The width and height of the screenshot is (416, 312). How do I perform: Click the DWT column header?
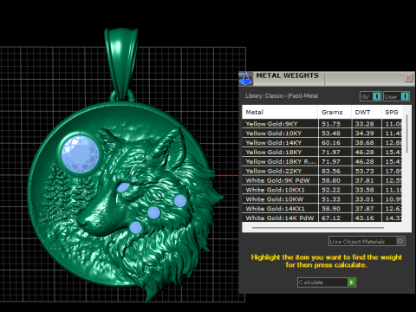coord(367,112)
